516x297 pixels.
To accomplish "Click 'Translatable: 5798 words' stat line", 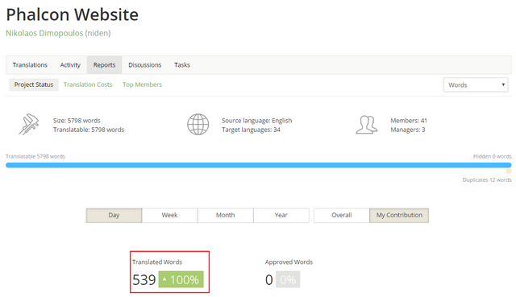I will (89, 130).
